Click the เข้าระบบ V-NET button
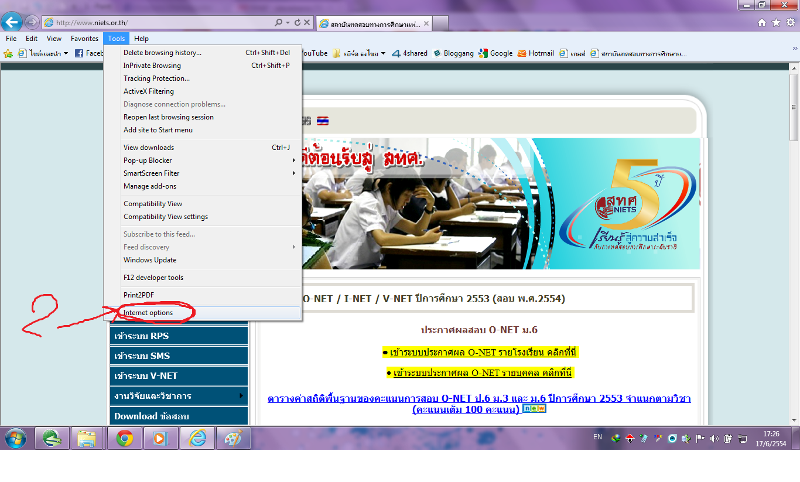800x482 pixels. pyautogui.click(x=179, y=376)
